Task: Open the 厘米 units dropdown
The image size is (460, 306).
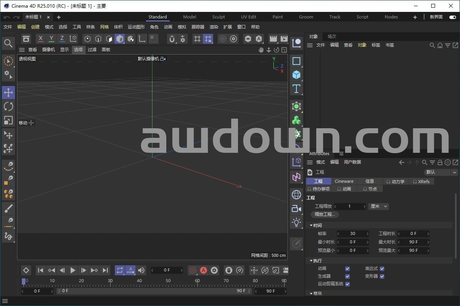Action: (x=379, y=207)
